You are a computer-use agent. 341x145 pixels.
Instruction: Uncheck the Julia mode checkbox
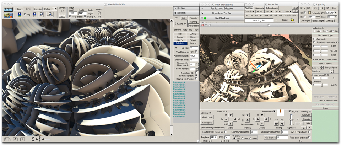click(x=314, y=39)
